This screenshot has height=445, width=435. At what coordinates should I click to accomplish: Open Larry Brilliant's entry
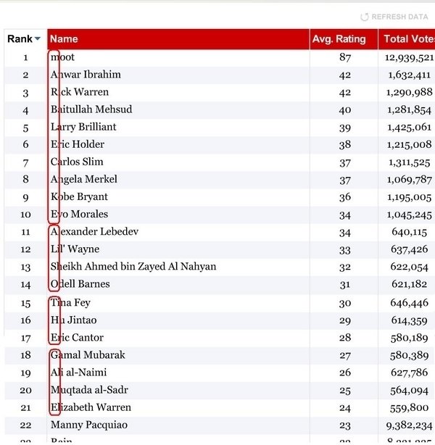click(x=83, y=127)
